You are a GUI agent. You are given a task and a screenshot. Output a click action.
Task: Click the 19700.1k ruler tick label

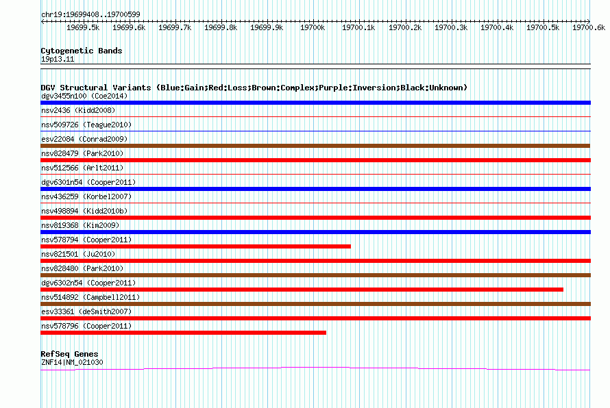click(358, 27)
